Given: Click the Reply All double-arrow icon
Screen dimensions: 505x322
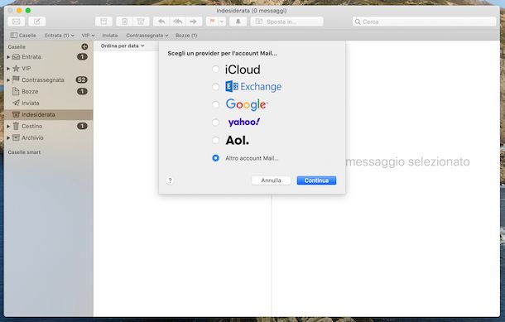Looking at the screenshot, I should tap(178, 22).
